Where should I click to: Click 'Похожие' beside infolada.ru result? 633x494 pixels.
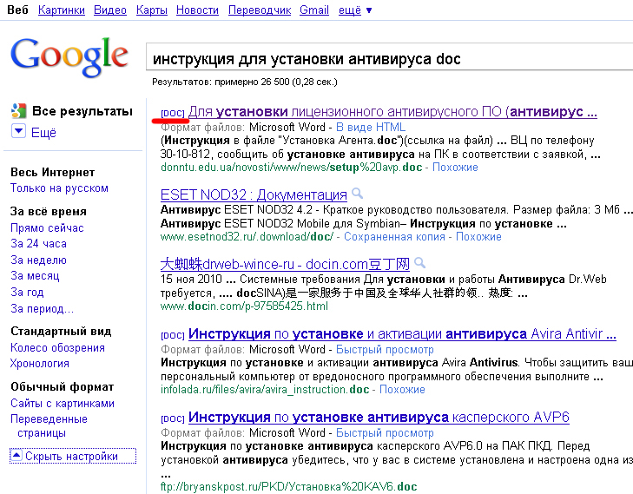coord(402,390)
